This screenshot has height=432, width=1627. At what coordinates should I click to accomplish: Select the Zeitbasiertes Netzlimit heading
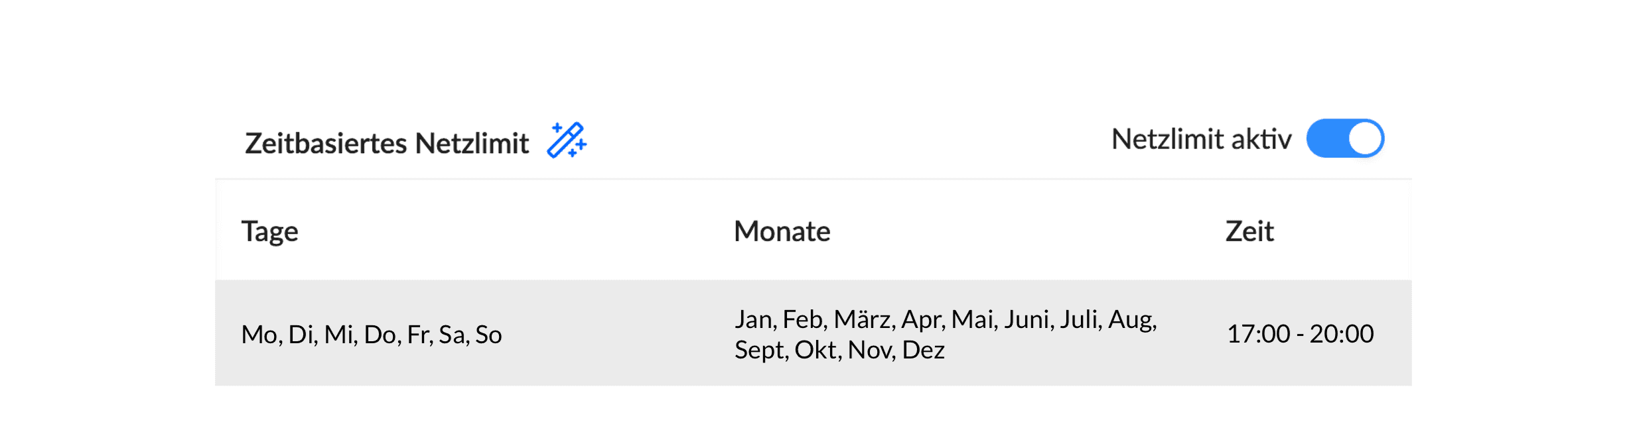[386, 144]
